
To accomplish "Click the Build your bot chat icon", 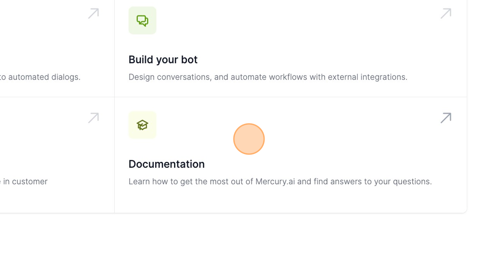I will click(142, 20).
